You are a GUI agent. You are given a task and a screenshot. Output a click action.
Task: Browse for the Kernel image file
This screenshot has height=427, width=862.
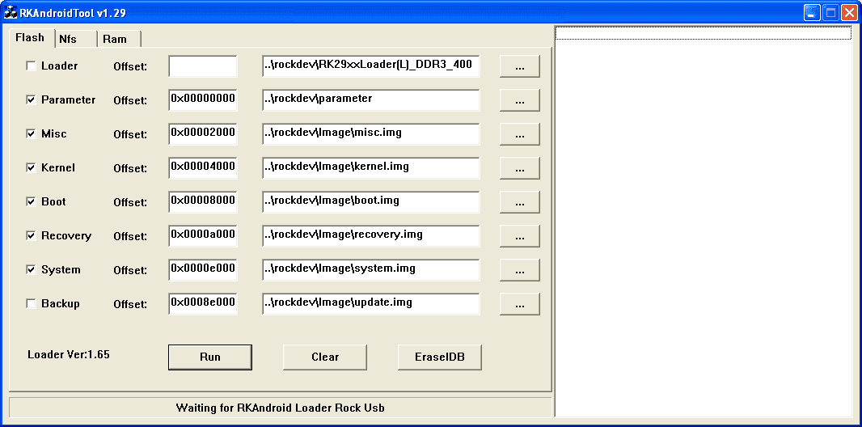pos(519,169)
